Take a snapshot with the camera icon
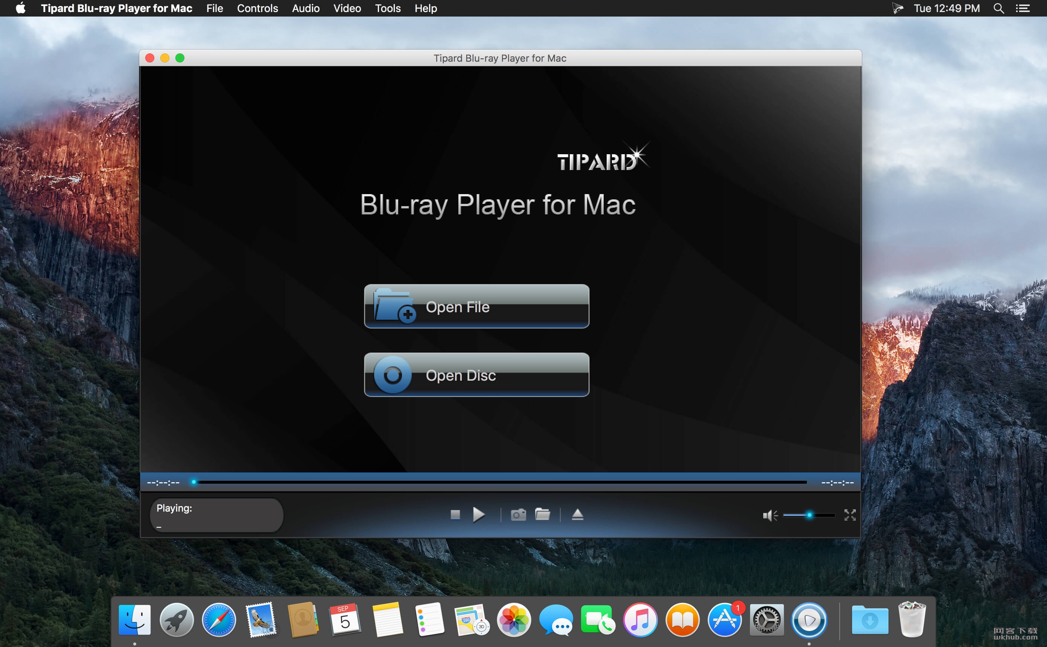 pos(518,514)
